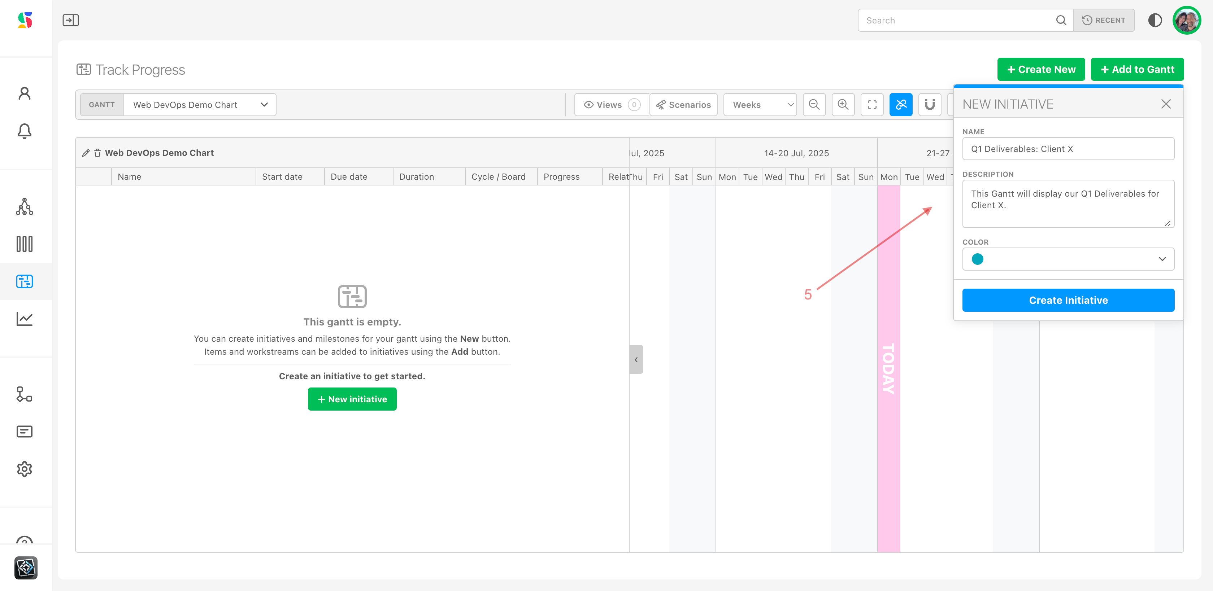Click the Create Initiative button
This screenshot has height=591, width=1213.
1068,300
